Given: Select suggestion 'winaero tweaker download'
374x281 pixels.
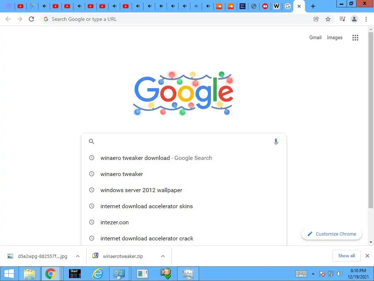Looking at the screenshot, I should click(184, 158).
